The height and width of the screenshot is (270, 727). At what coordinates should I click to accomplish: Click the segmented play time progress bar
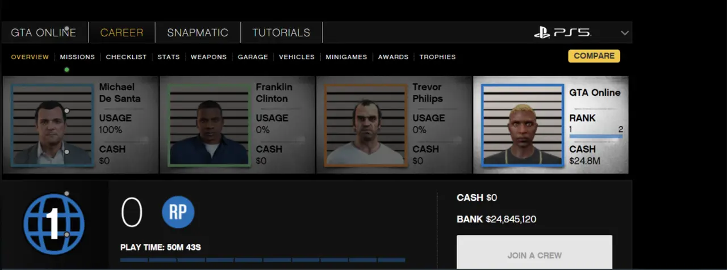[x=263, y=260]
